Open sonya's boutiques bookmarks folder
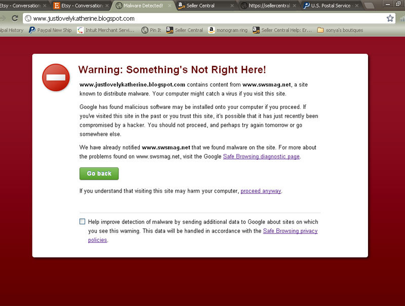Screen dimensions: 405x306 coord(340,30)
